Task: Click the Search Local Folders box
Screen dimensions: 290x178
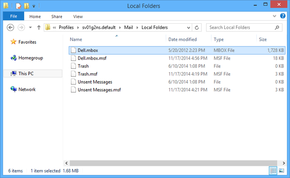Action: 244,28
